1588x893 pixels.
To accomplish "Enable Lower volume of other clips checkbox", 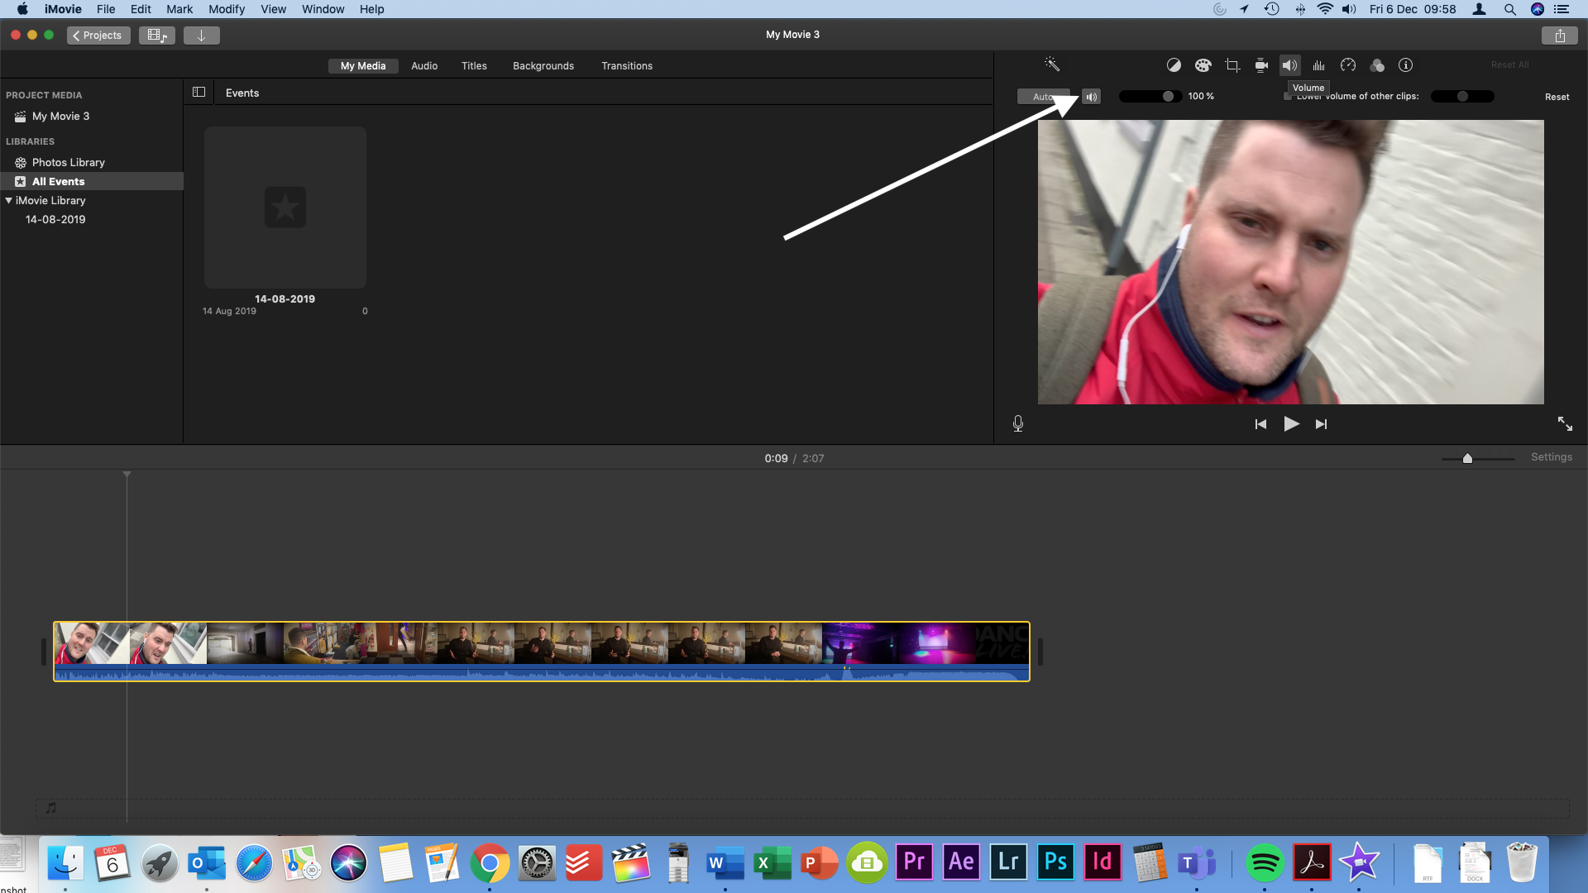I will (1287, 96).
